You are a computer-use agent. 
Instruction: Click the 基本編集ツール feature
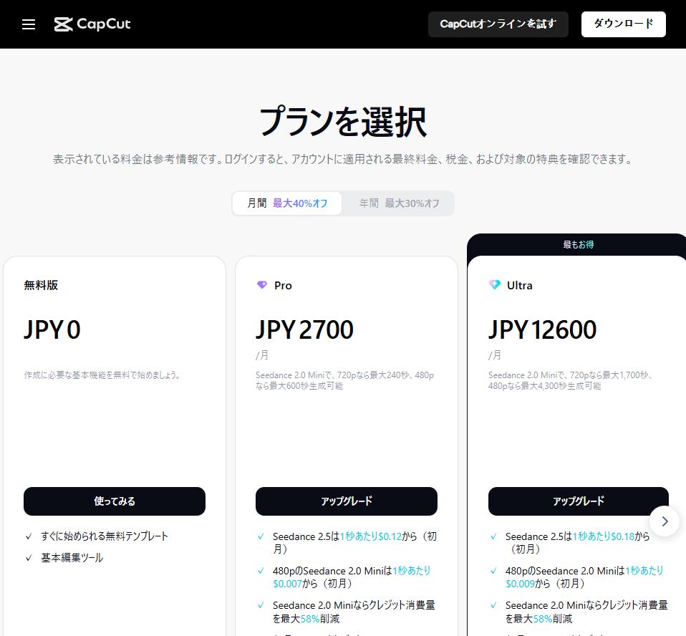click(72, 558)
